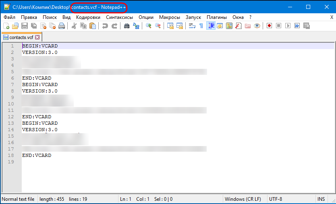Open Replace dialog via toolbar icon
Viewport: 336px width, 204px height.
click(x=136, y=26)
